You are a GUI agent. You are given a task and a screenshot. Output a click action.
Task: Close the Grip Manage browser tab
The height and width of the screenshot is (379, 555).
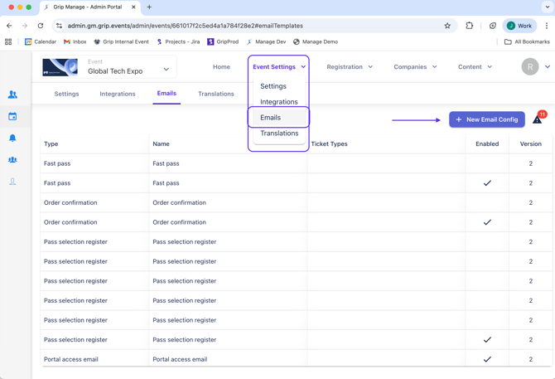point(133,7)
